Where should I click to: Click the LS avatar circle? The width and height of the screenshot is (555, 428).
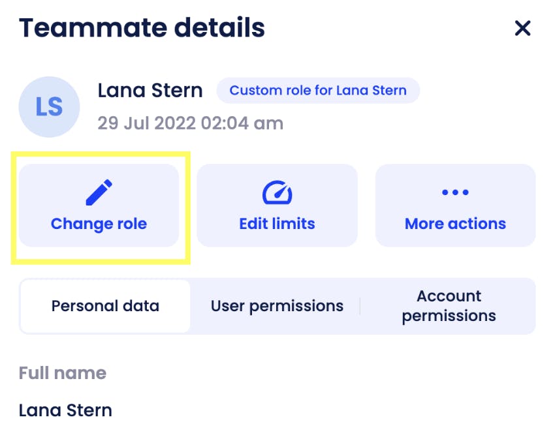pyautogui.click(x=49, y=107)
